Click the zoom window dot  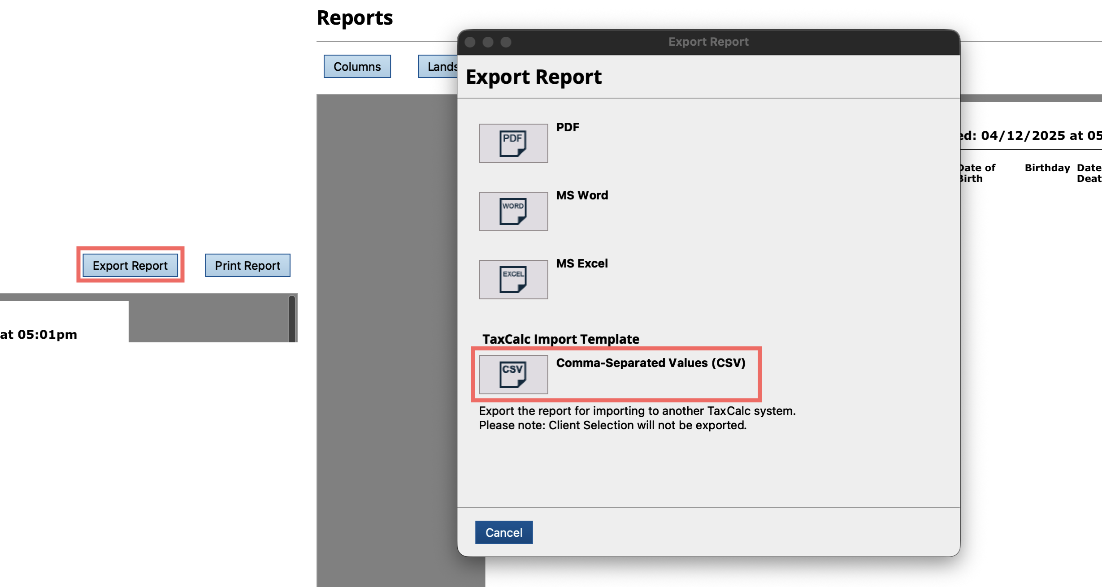pyautogui.click(x=506, y=42)
